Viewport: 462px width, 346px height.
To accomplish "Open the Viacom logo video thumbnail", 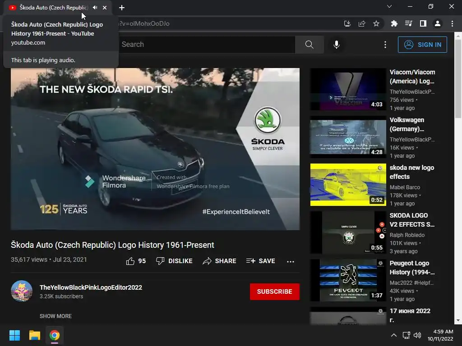I will click(x=348, y=90).
